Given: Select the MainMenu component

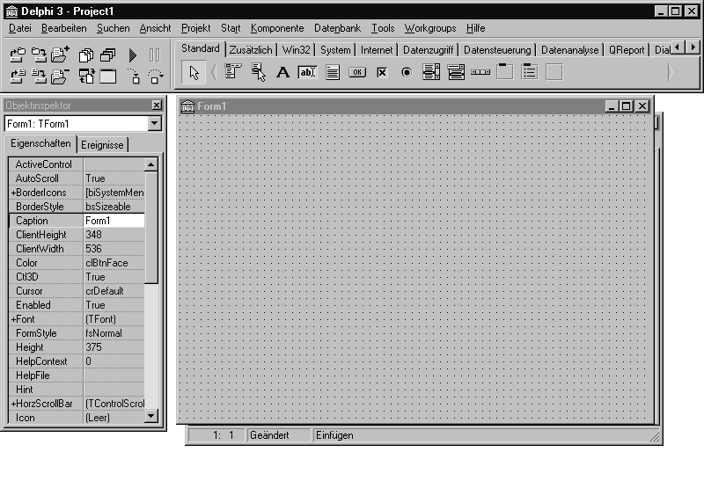Looking at the screenshot, I should click(x=233, y=72).
